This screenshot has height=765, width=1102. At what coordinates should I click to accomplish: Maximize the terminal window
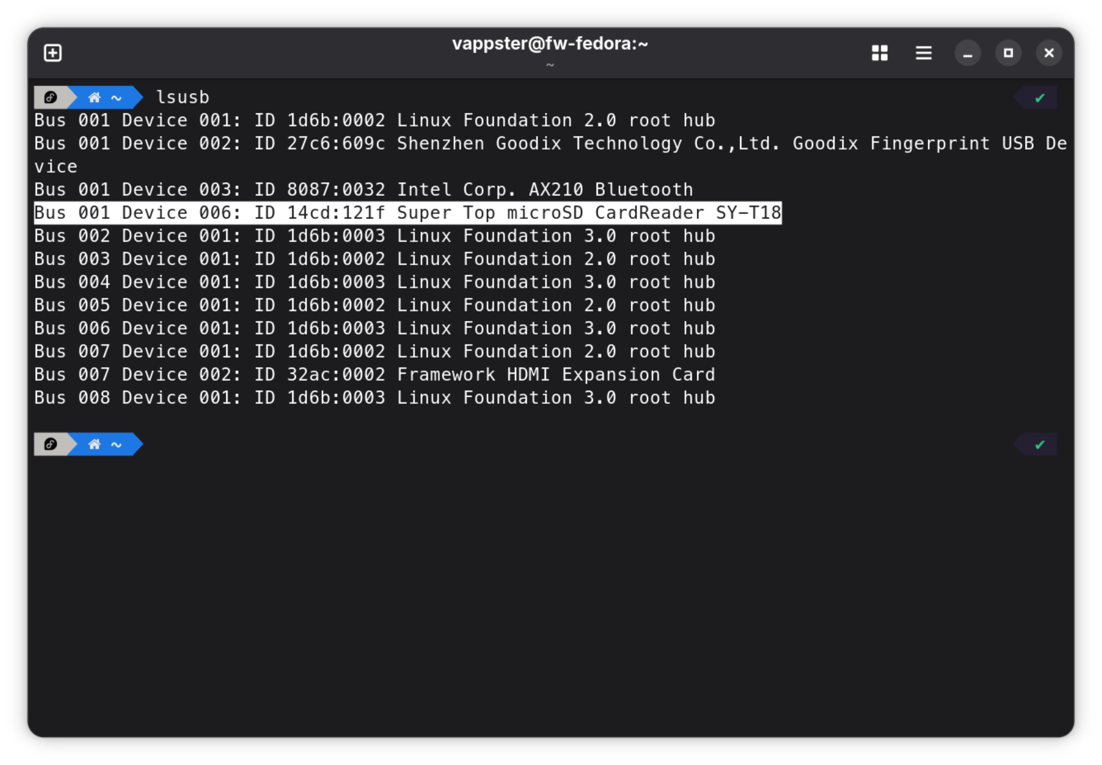tap(1008, 53)
